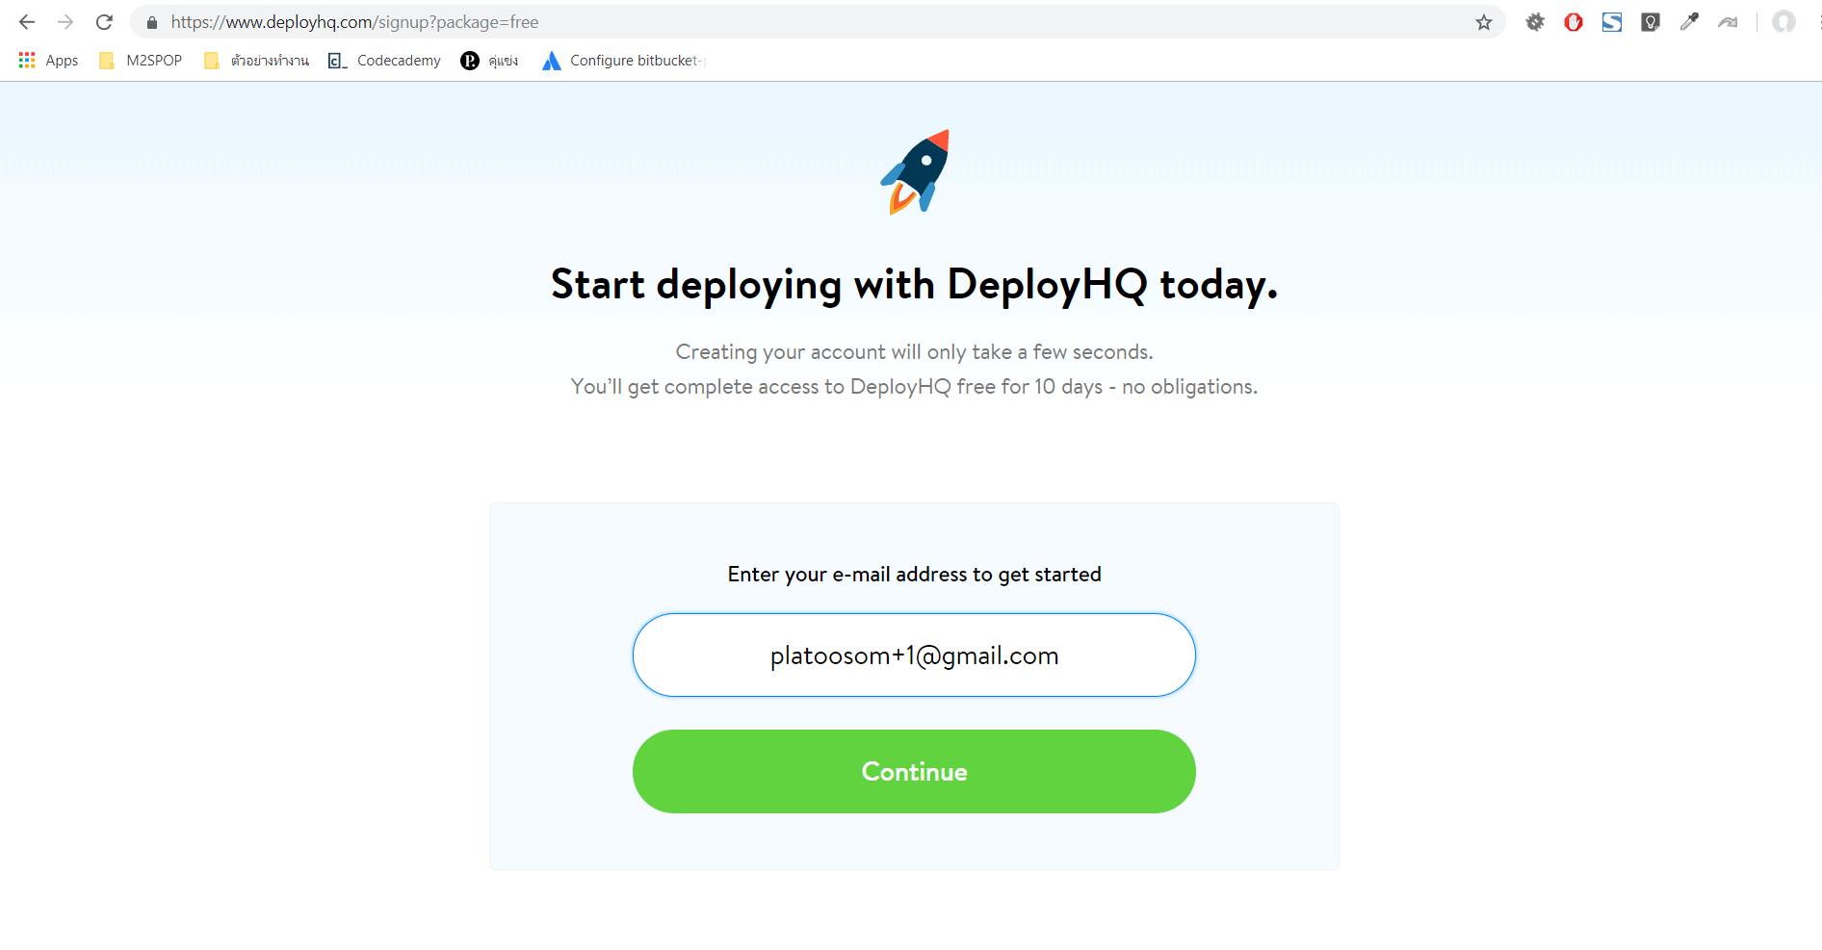This screenshot has height=950, width=1822.
Task: Bookmark this page using the star icon
Action: coord(1483,21)
